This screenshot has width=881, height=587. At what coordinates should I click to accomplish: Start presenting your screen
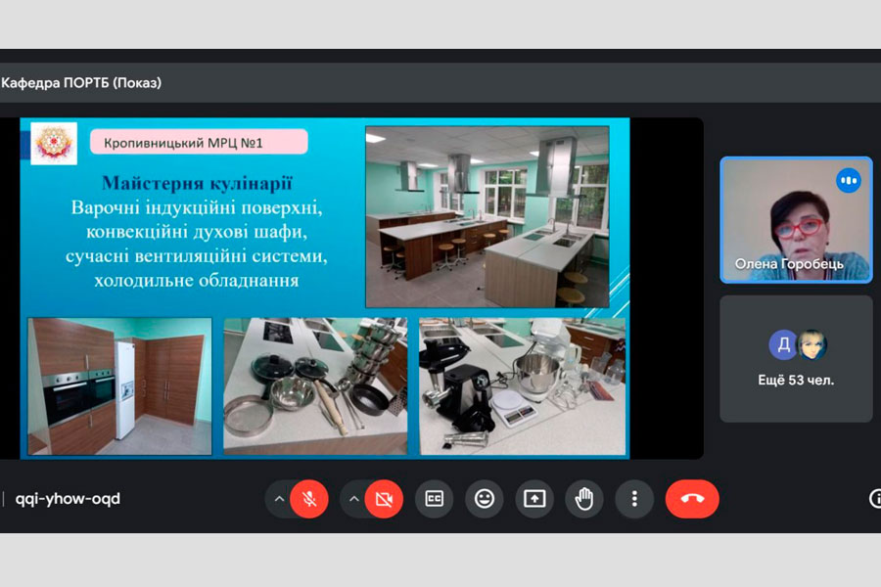point(534,499)
